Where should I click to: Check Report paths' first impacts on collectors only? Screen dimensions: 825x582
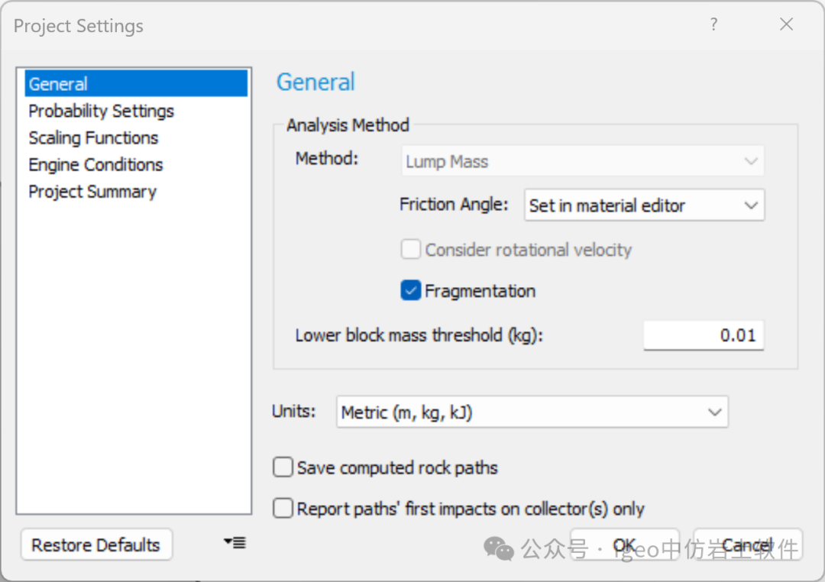[x=283, y=508]
